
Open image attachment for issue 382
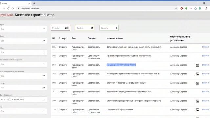click(x=197, y=83)
